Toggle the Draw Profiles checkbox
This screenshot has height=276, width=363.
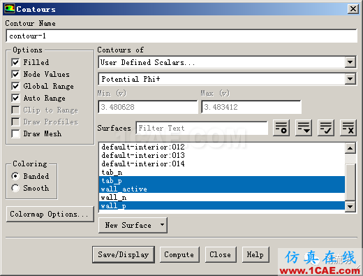15,122
